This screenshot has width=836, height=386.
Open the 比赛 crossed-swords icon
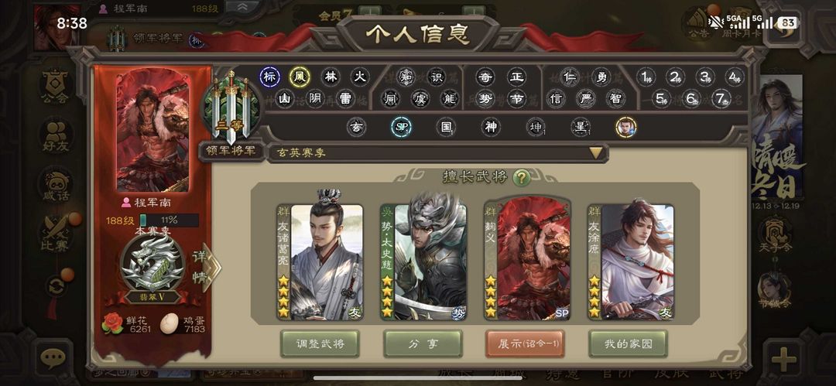[56, 234]
